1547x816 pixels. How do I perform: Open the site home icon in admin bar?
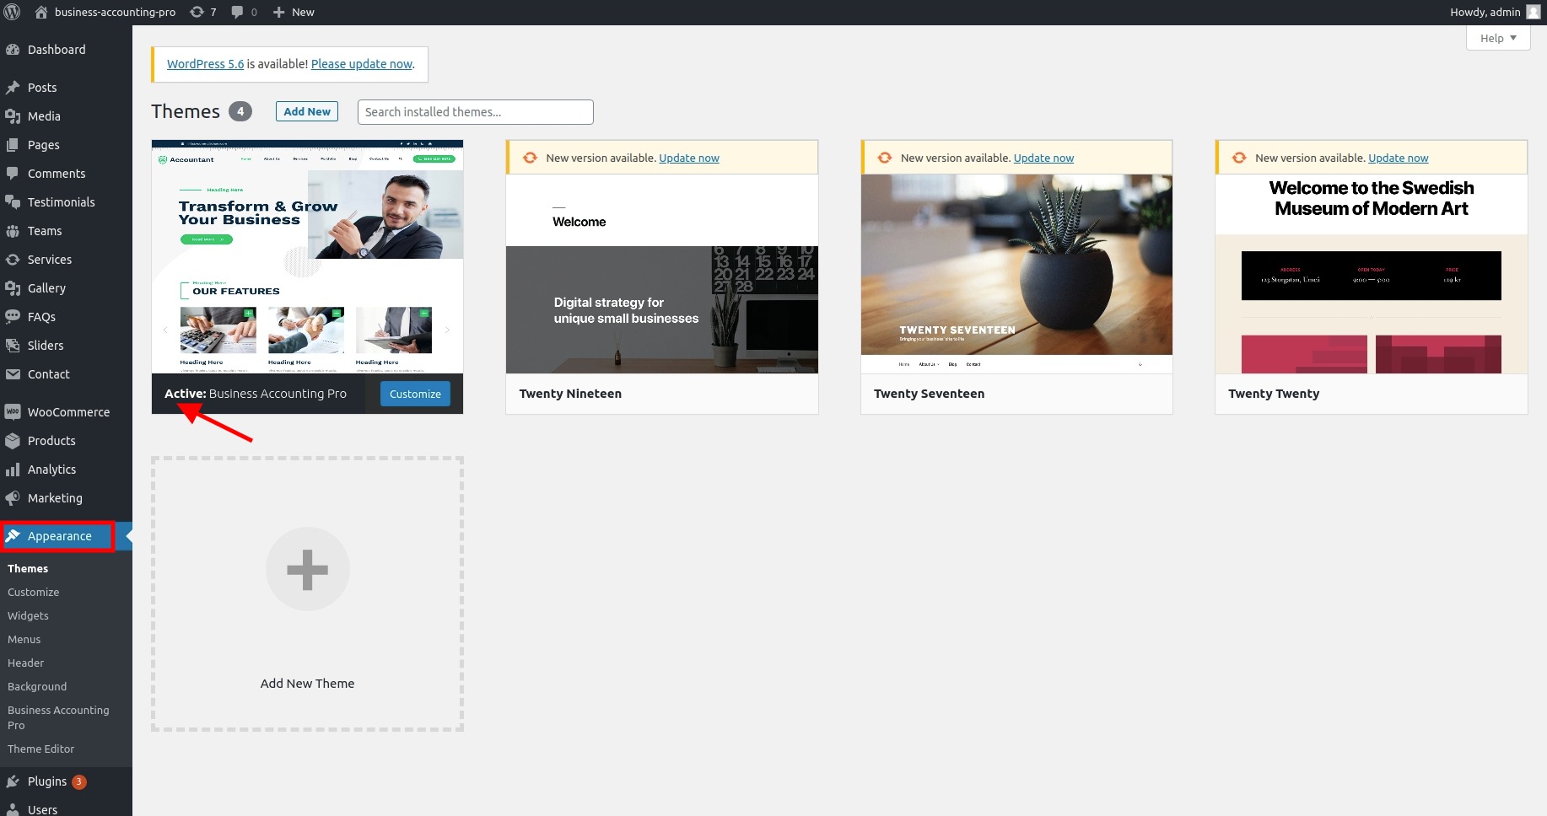coord(40,12)
